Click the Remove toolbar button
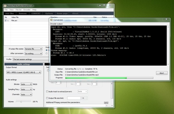This screenshot has width=174, height=114. tap(23, 13)
